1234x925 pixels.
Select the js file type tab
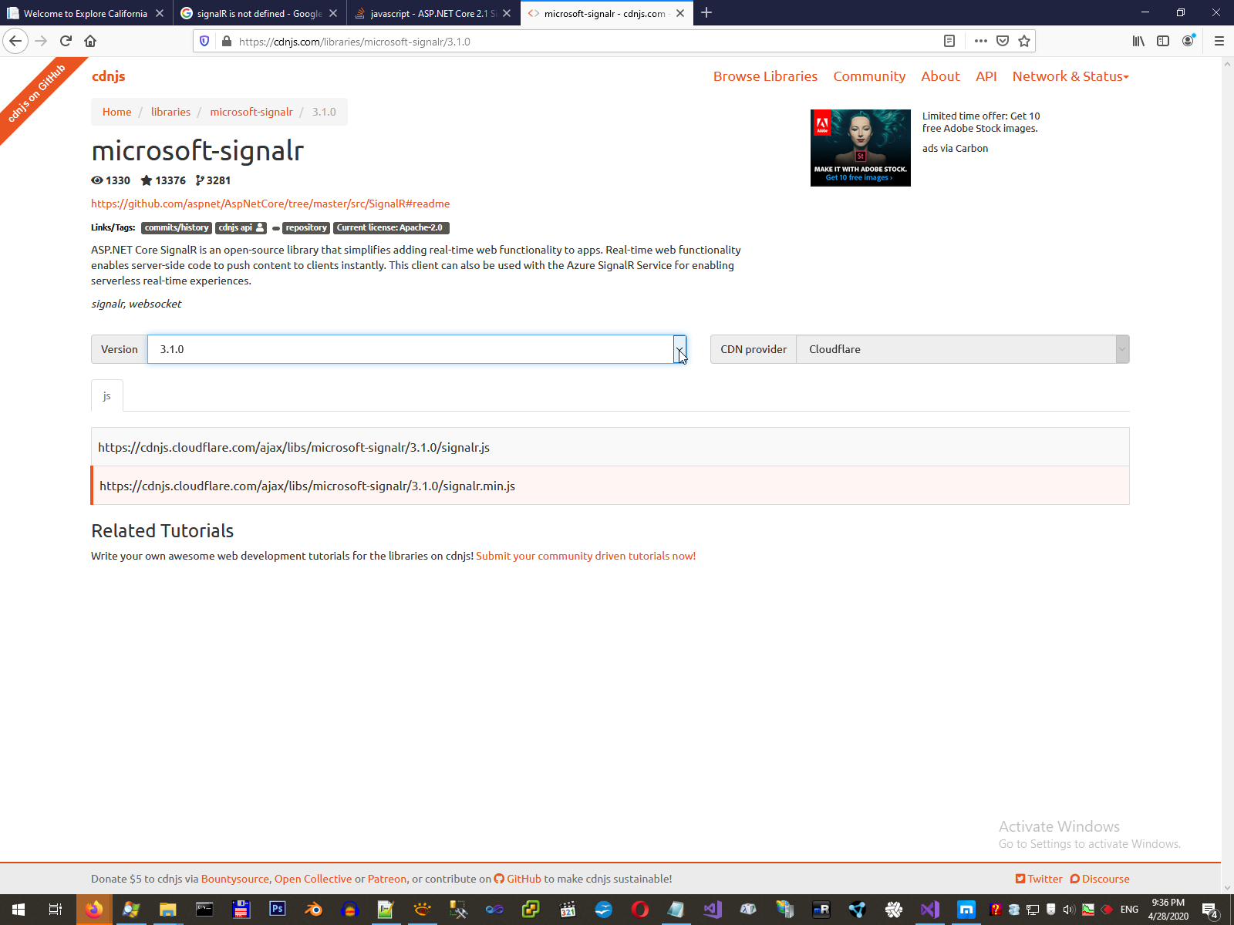tap(107, 395)
